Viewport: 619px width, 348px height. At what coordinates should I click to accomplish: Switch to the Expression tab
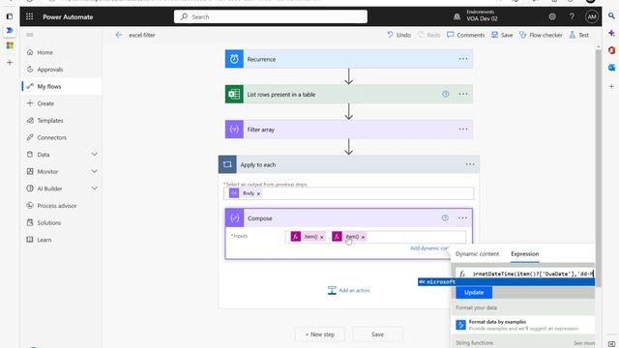pos(524,254)
